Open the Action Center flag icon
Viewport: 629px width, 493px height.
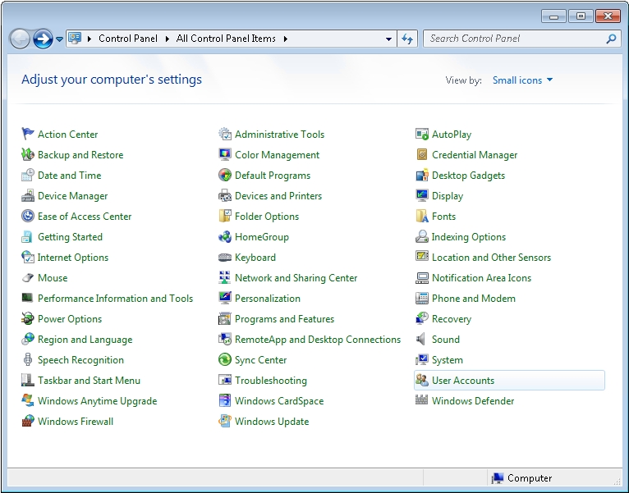[28, 134]
